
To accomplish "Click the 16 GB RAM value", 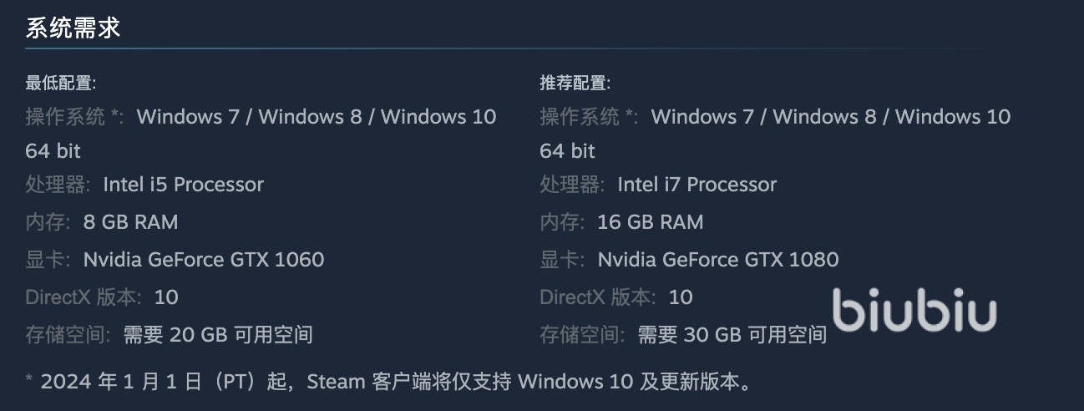I will pyautogui.click(x=651, y=222).
